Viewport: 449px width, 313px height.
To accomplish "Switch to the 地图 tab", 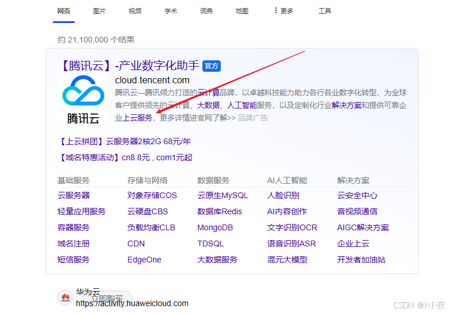I will [241, 11].
